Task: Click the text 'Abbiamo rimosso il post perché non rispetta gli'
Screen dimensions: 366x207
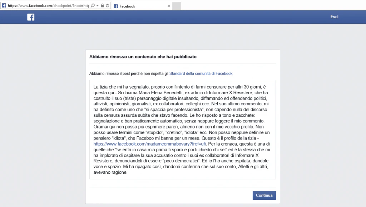Action: 129,74
